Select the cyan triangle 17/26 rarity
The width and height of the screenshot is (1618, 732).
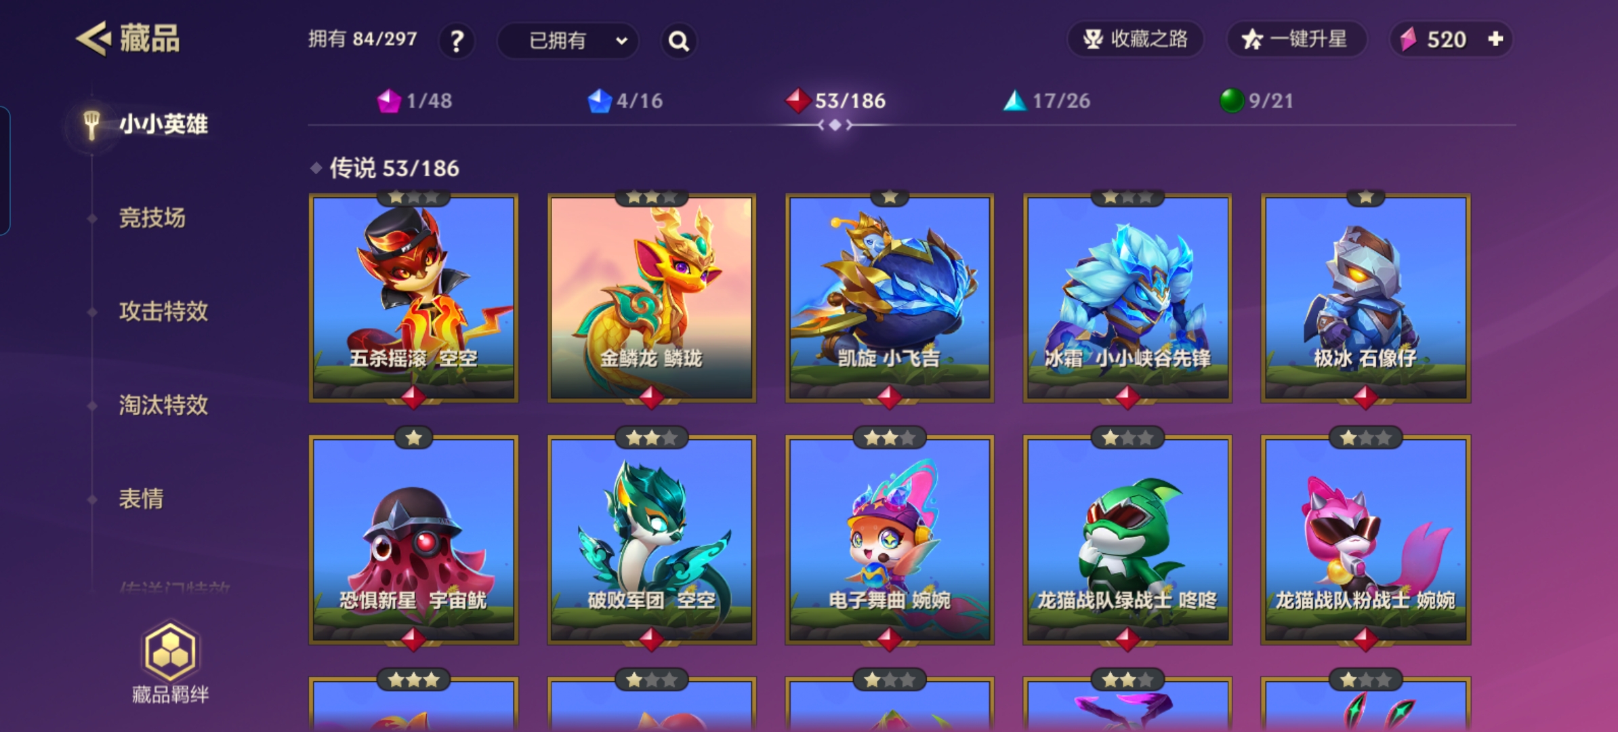(1047, 101)
